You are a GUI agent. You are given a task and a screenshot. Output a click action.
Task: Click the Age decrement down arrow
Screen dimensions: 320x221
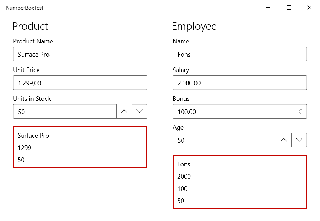coord(299,140)
